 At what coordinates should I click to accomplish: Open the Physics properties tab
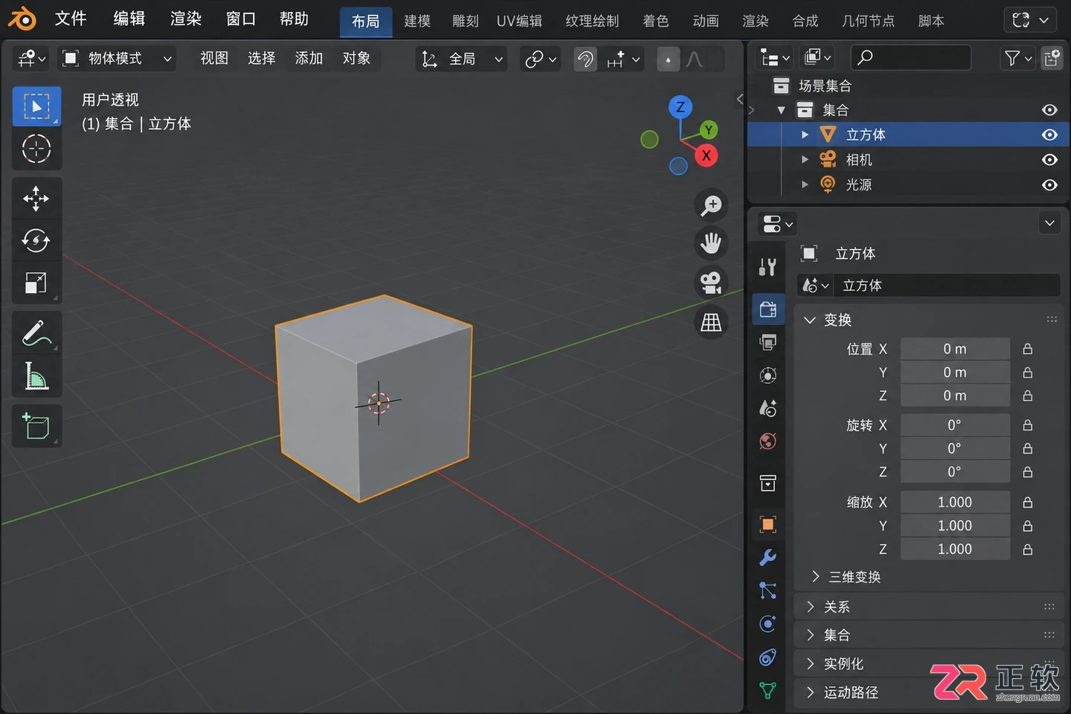click(x=768, y=623)
